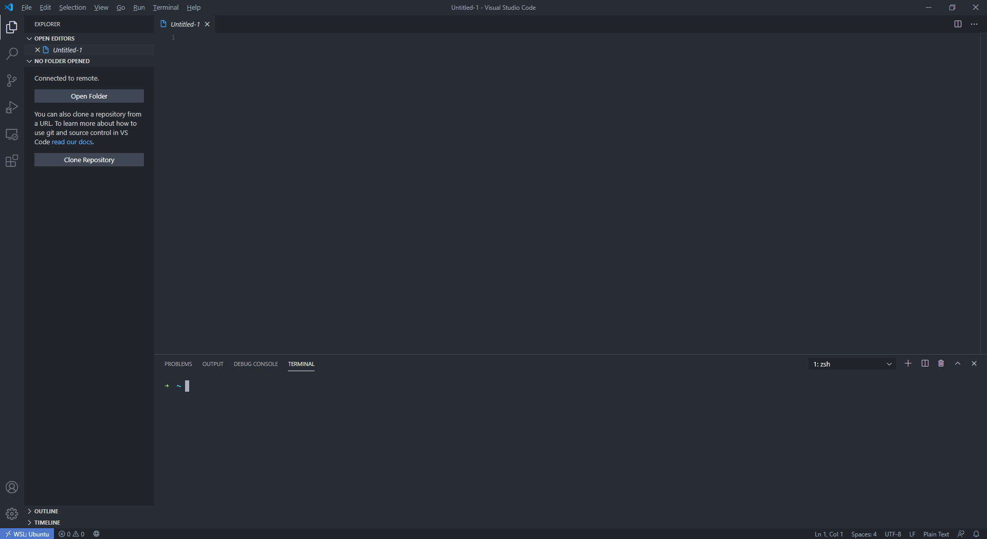This screenshot has height=539, width=987.
Task: Open the Manage gear menu
Action: click(x=11, y=513)
